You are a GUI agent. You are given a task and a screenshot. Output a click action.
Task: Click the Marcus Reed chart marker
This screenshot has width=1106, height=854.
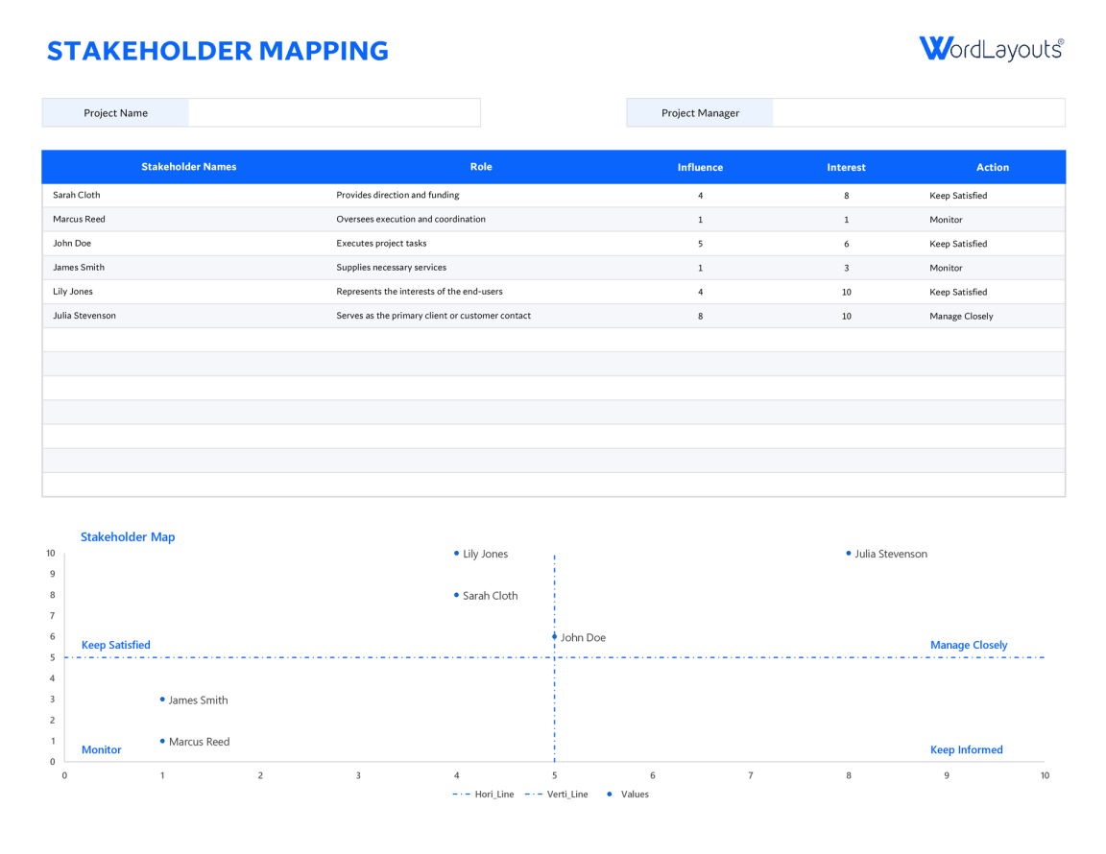click(x=161, y=741)
